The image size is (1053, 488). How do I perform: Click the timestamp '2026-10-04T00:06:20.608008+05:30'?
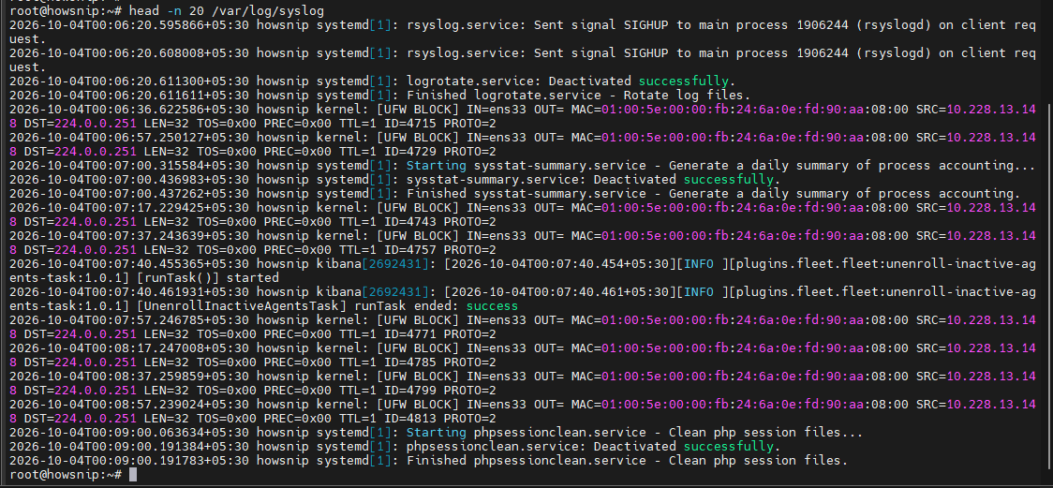point(129,53)
